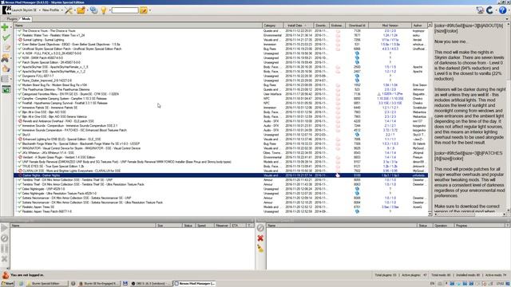Click the thumbs-up endorse icon in sidebar

coord(6,69)
